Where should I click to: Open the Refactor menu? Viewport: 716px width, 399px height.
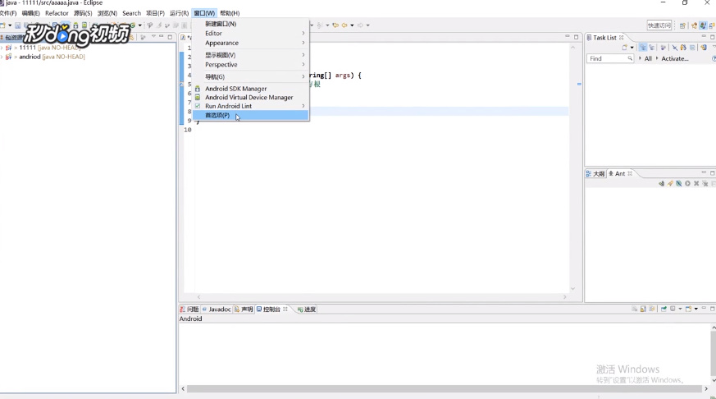tap(57, 13)
